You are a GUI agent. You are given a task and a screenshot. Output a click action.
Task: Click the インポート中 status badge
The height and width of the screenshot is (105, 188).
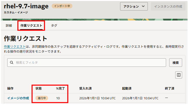(62, 6)
